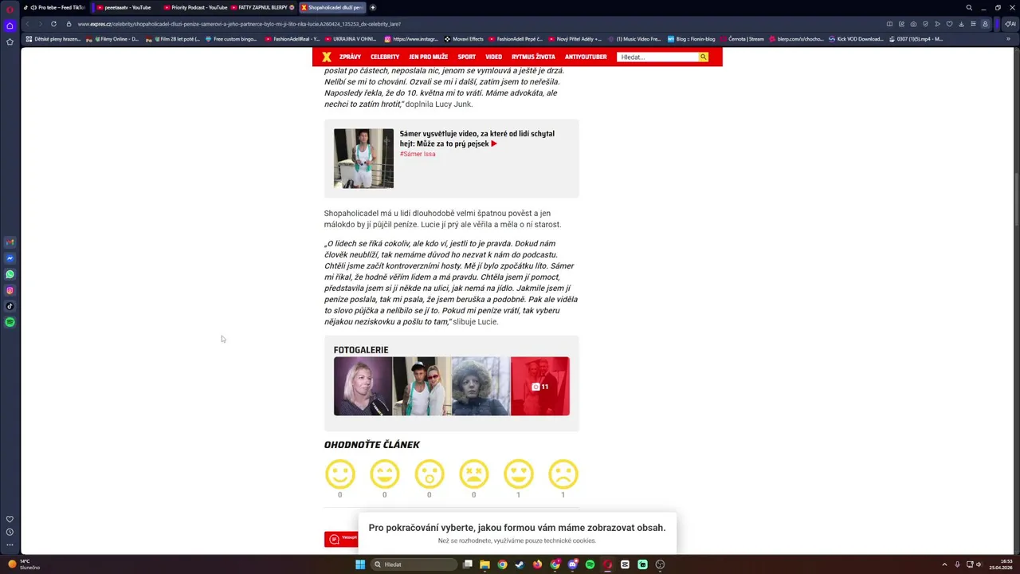
Task: Open the JEN PRO MUŽE menu item
Action: coord(429,57)
